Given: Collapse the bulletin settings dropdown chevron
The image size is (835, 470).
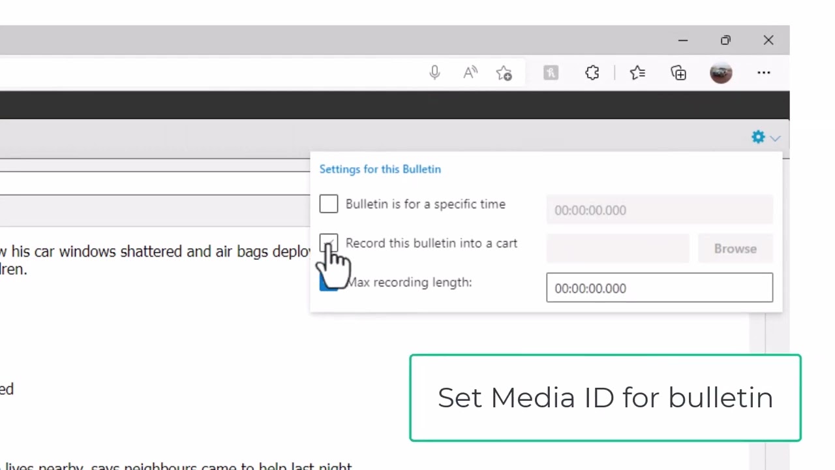Looking at the screenshot, I should 775,138.
